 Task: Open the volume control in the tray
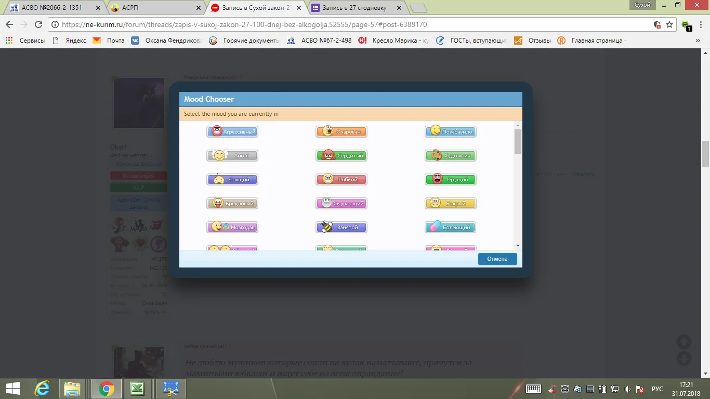tap(628, 389)
